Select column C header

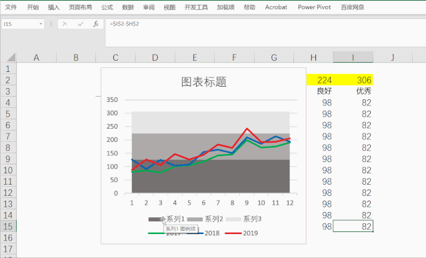115,57
